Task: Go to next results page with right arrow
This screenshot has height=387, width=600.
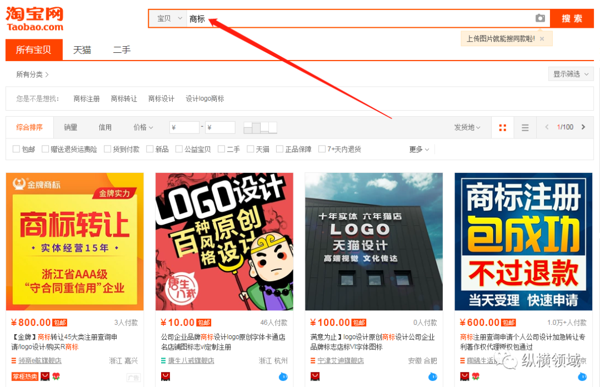Action: pyautogui.click(x=583, y=127)
